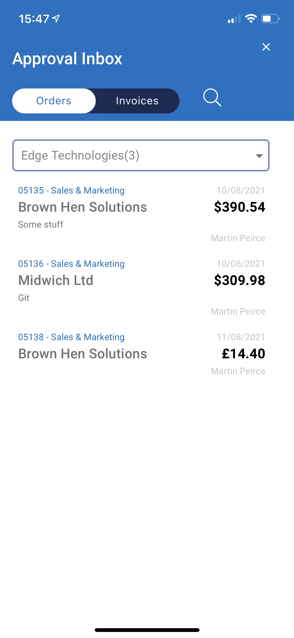Tap the Some stuff order description
The height and width of the screenshot is (638, 294).
(41, 224)
